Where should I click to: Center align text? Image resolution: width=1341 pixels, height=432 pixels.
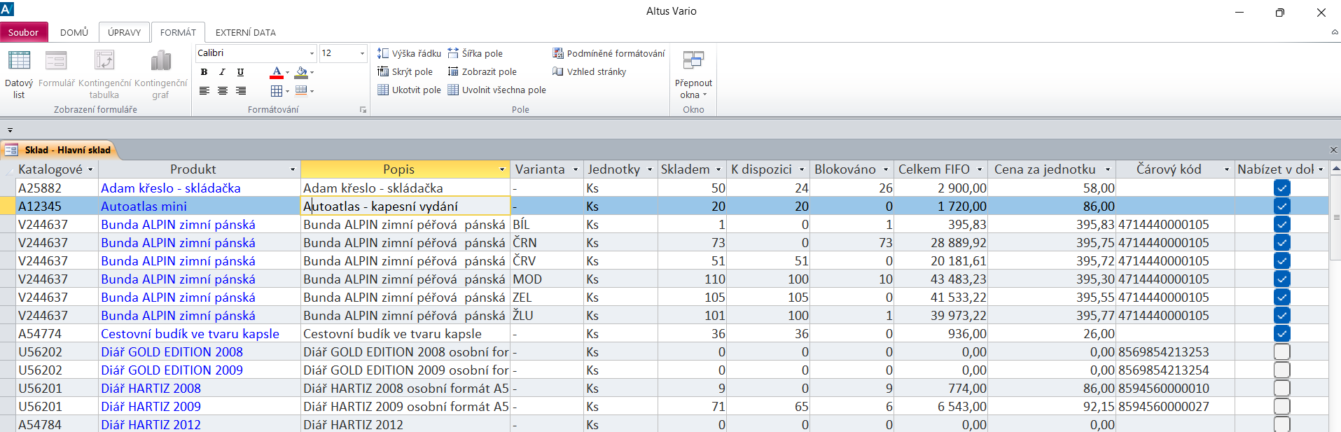click(222, 90)
